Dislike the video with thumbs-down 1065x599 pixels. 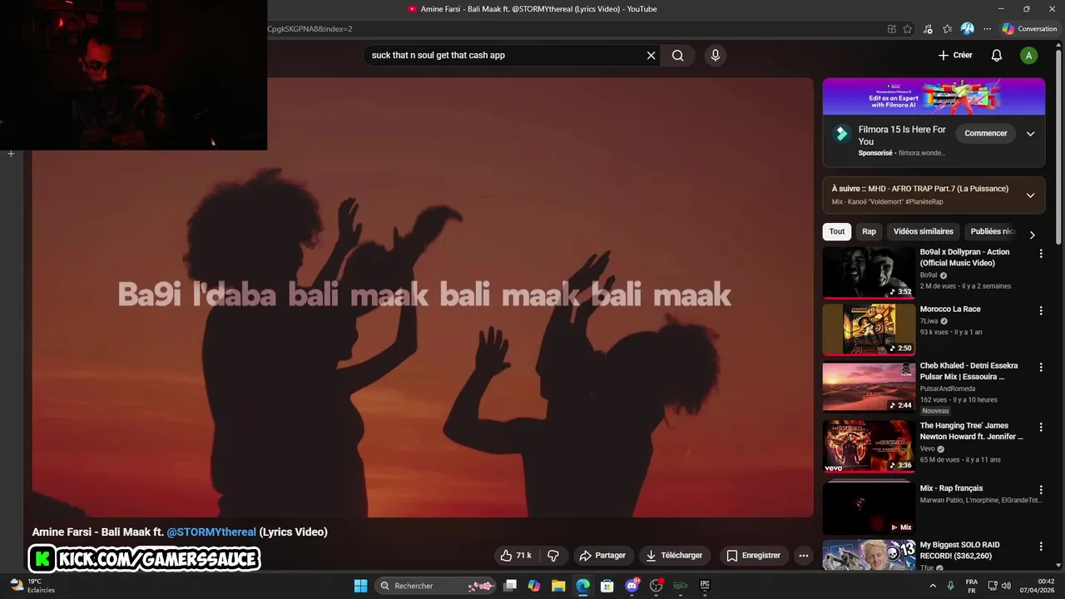point(553,556)
